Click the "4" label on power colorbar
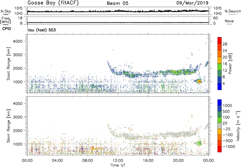 click(224, 83)
